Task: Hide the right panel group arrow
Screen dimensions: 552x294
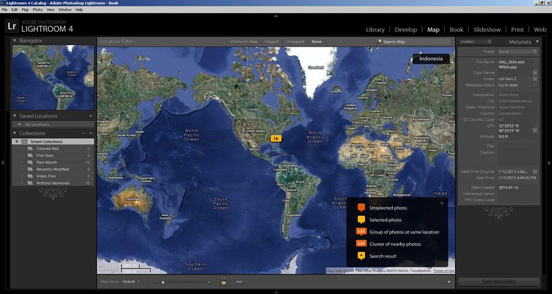Action: click(x=549, y=162)
